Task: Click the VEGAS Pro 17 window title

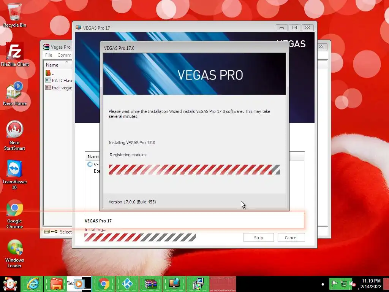Action: (96, 28)
